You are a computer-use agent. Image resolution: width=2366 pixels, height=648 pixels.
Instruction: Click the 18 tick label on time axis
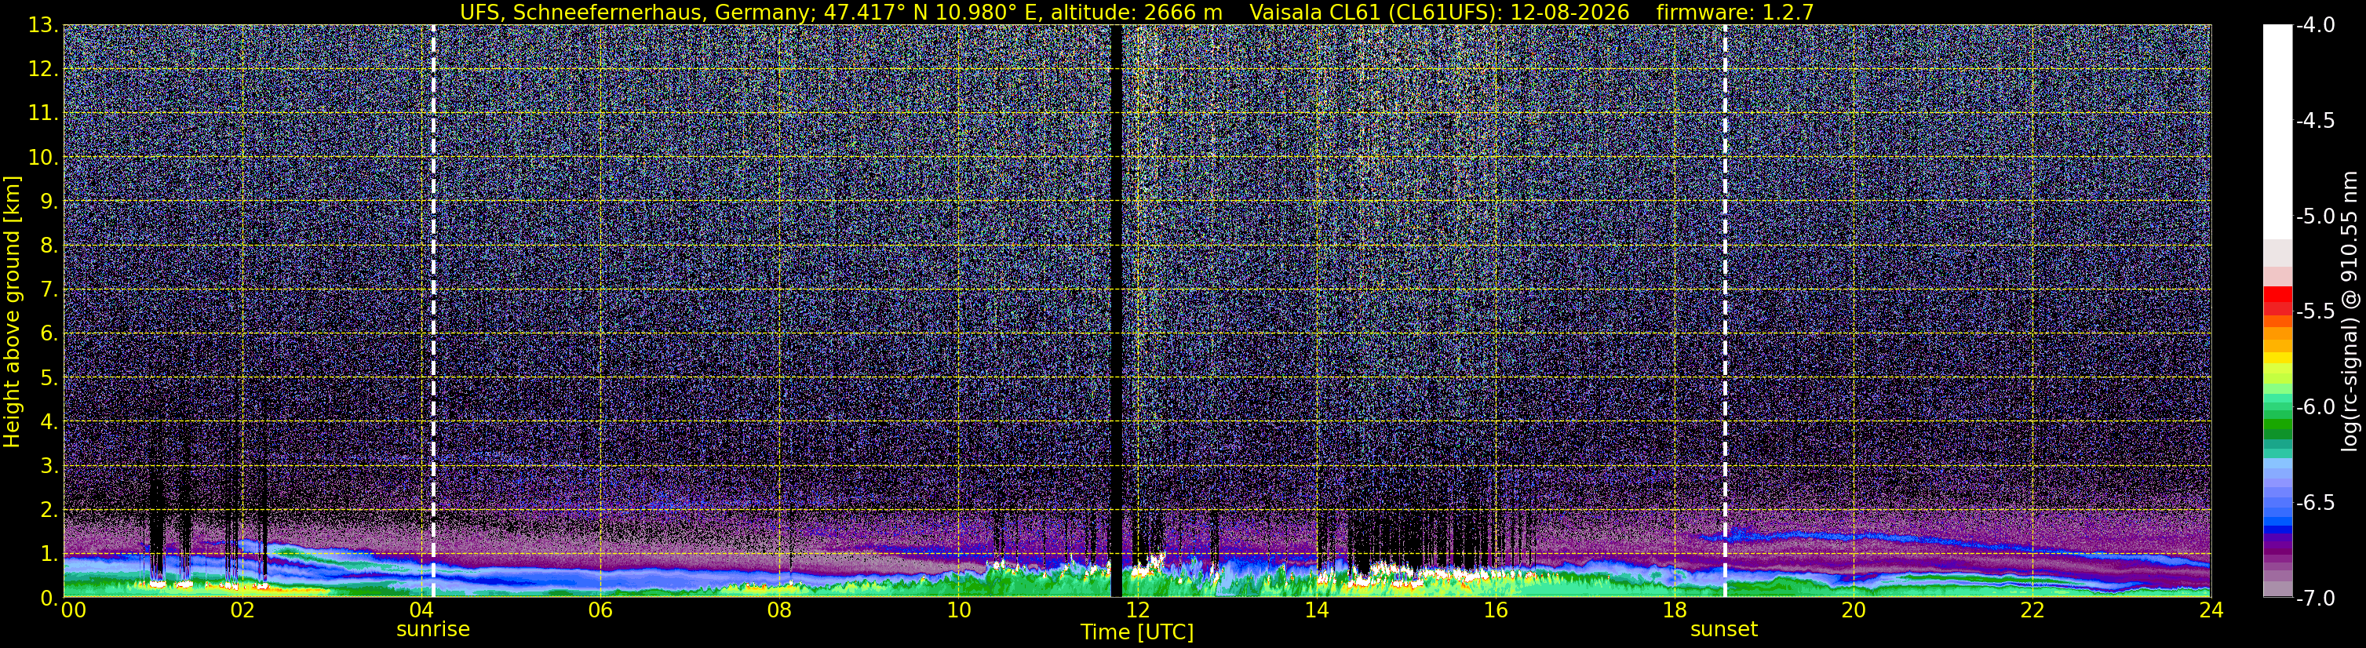pyautogui.click(x=1674, y=610)
